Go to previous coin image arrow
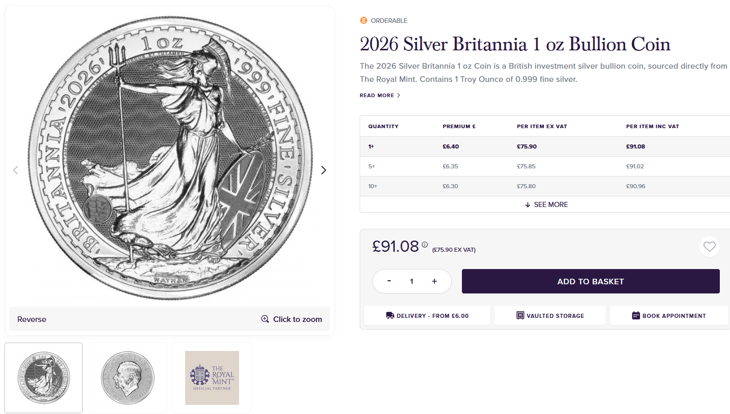This screenshot has height=414, width=730. point(16,170)
